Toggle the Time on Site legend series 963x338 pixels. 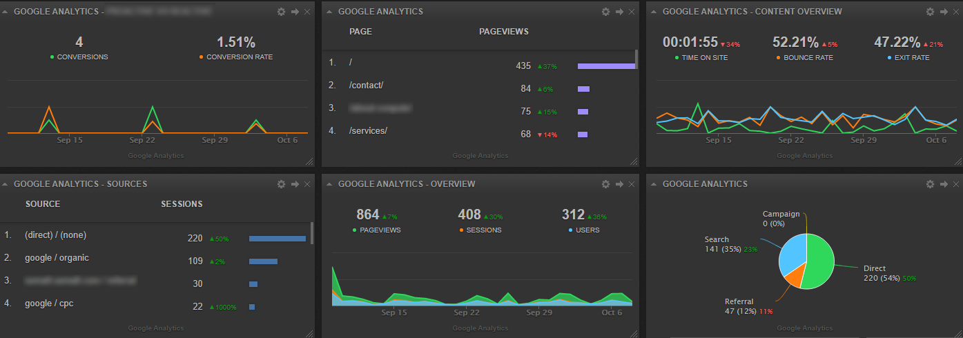[701, 58]
